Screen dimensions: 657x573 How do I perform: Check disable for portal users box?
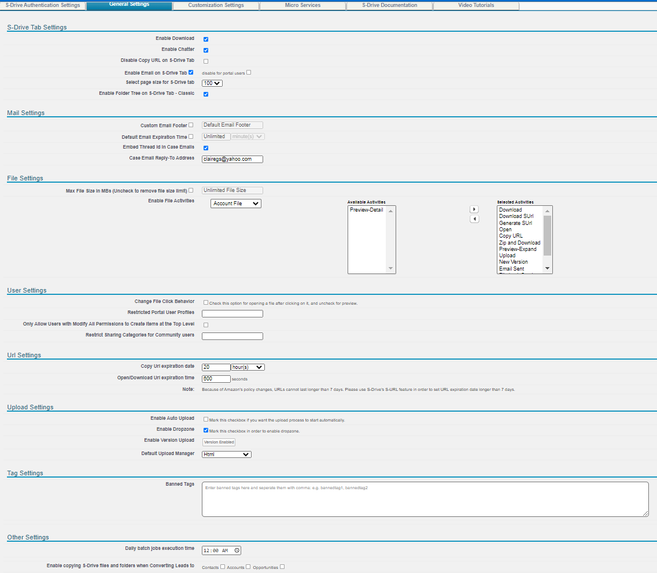coord(249,72)
